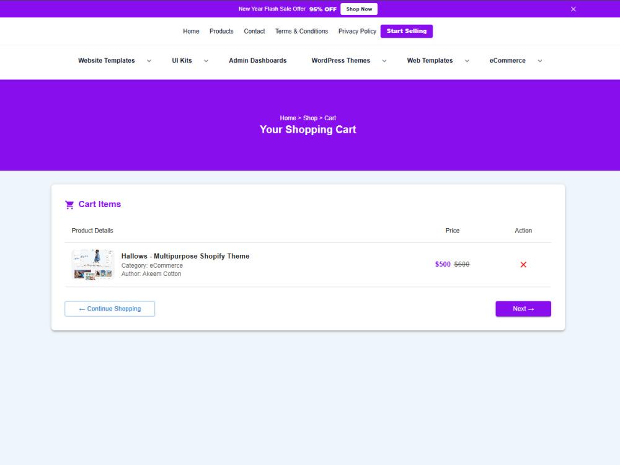Expand the Website Templates chevron

pyautogui.click(x=149, y=61)
